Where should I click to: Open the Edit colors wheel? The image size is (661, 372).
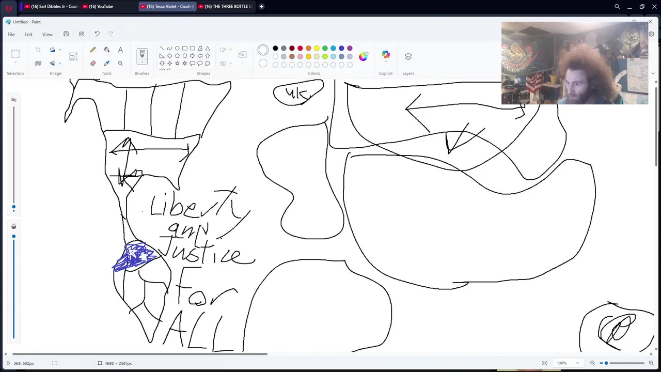click(364, 56)
